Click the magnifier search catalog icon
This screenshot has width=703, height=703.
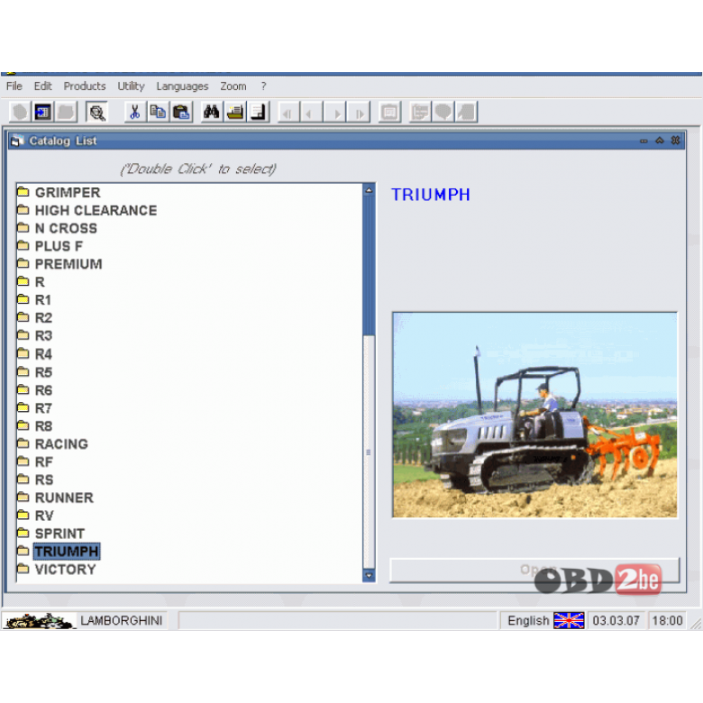(x=96, y=112)
